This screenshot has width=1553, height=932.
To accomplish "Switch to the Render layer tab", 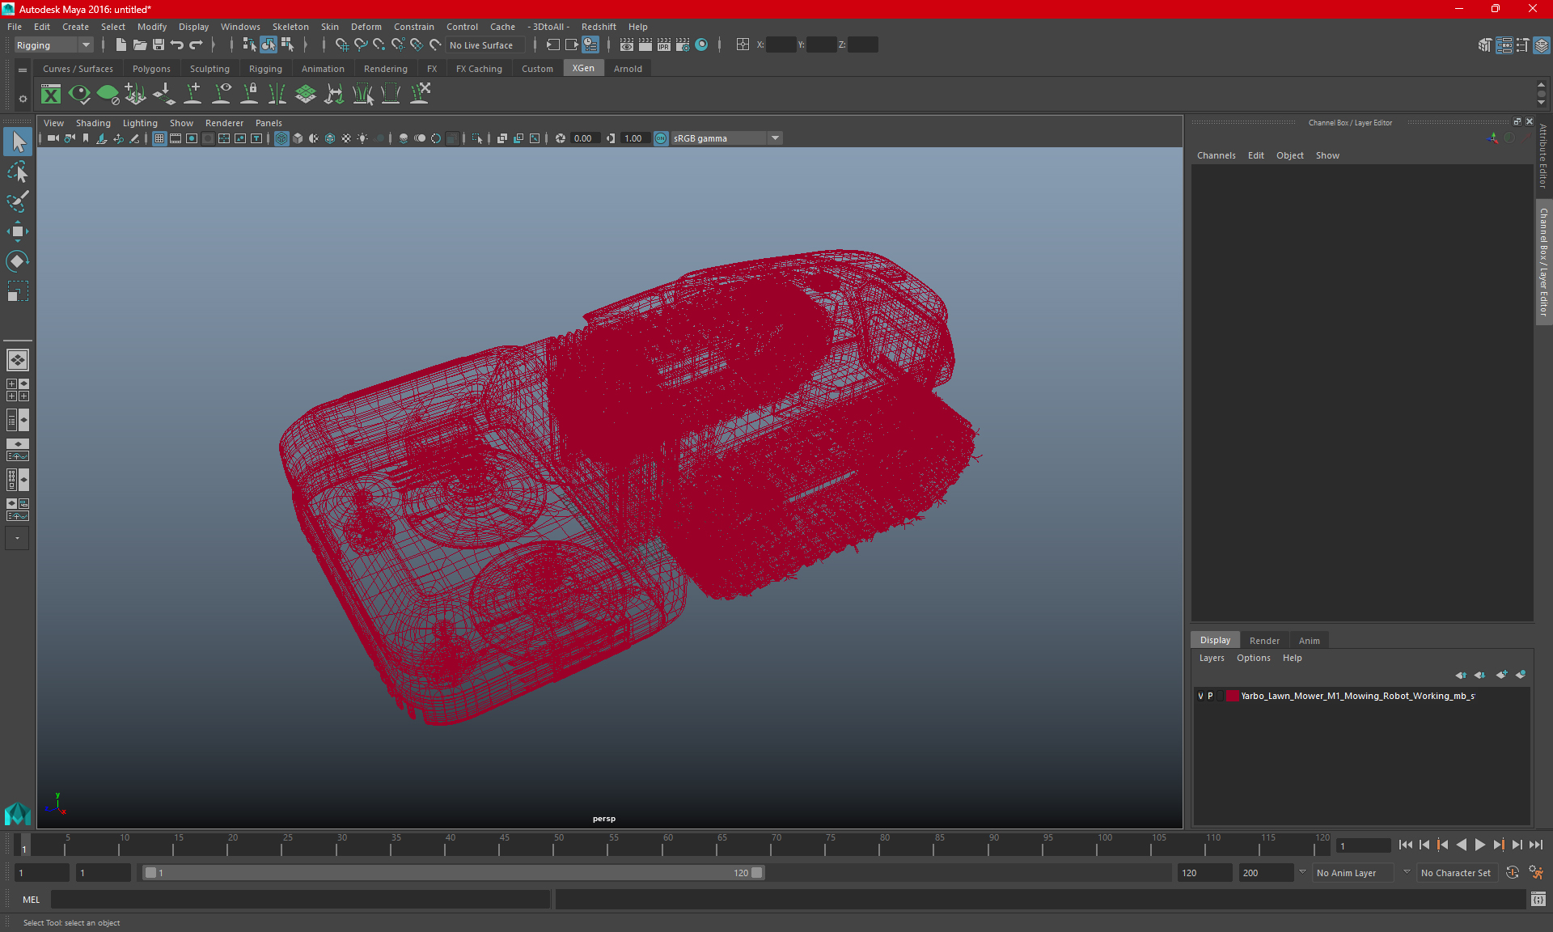I will [1264, 640].
